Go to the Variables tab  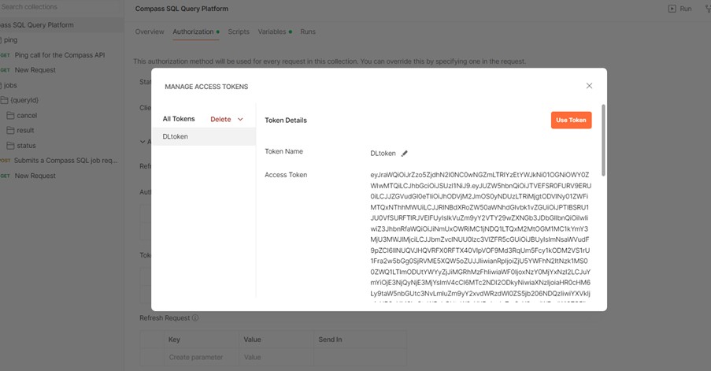point(272,32)
